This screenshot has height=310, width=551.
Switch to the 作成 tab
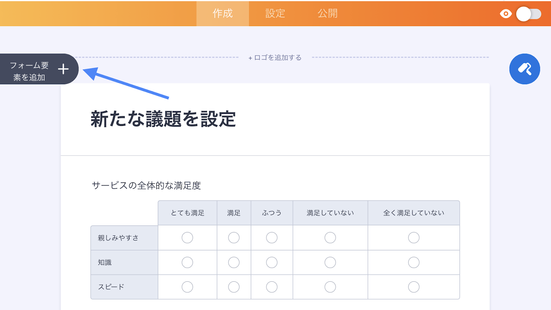pyautogui.click(x=222, y=13)
